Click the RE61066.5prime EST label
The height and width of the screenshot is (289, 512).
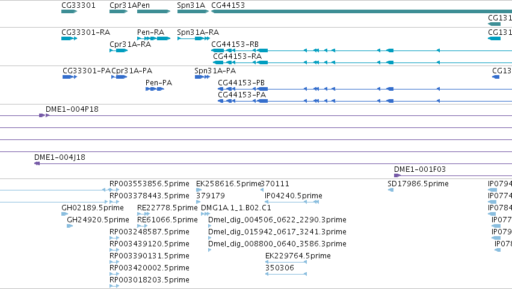point(167,220)
